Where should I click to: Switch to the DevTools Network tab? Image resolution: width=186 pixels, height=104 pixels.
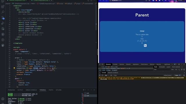coord(128,64)
